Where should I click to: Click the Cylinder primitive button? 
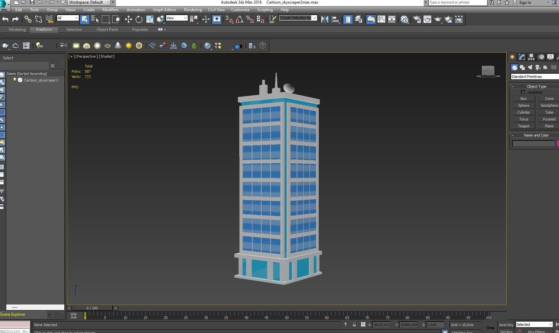524,112
